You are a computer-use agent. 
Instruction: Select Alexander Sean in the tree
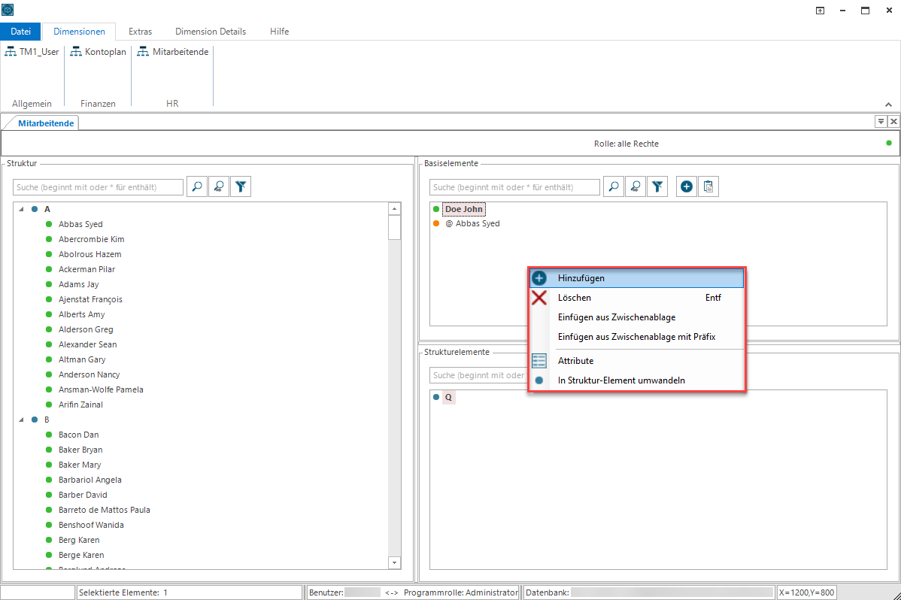87,344
